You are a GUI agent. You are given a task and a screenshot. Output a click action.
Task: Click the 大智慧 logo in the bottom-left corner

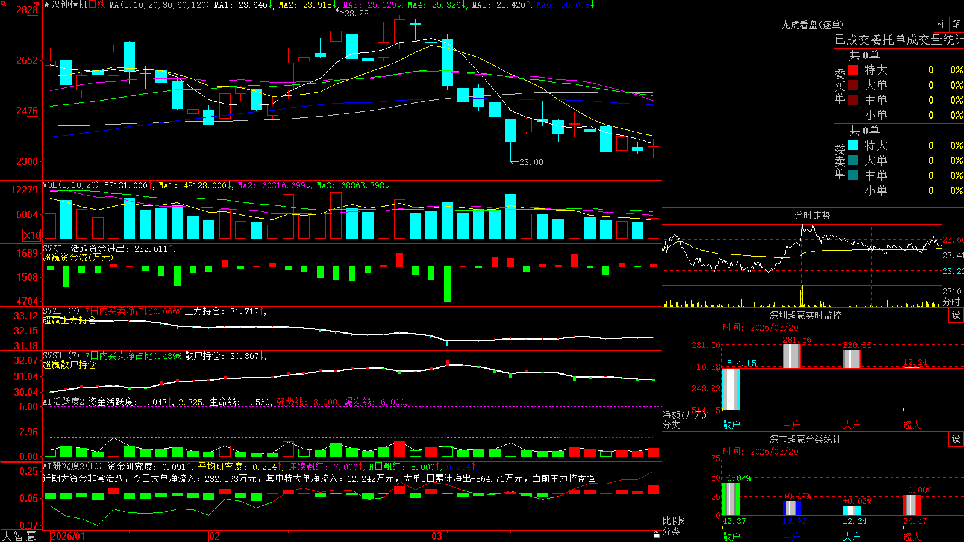click(x=19, y=536)
